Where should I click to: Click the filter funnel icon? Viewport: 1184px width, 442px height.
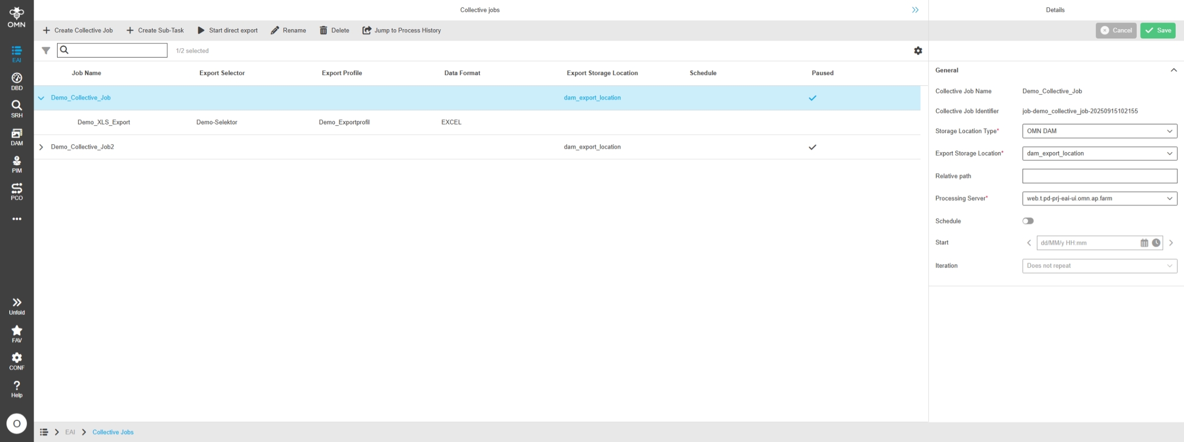tap(46, 51)
